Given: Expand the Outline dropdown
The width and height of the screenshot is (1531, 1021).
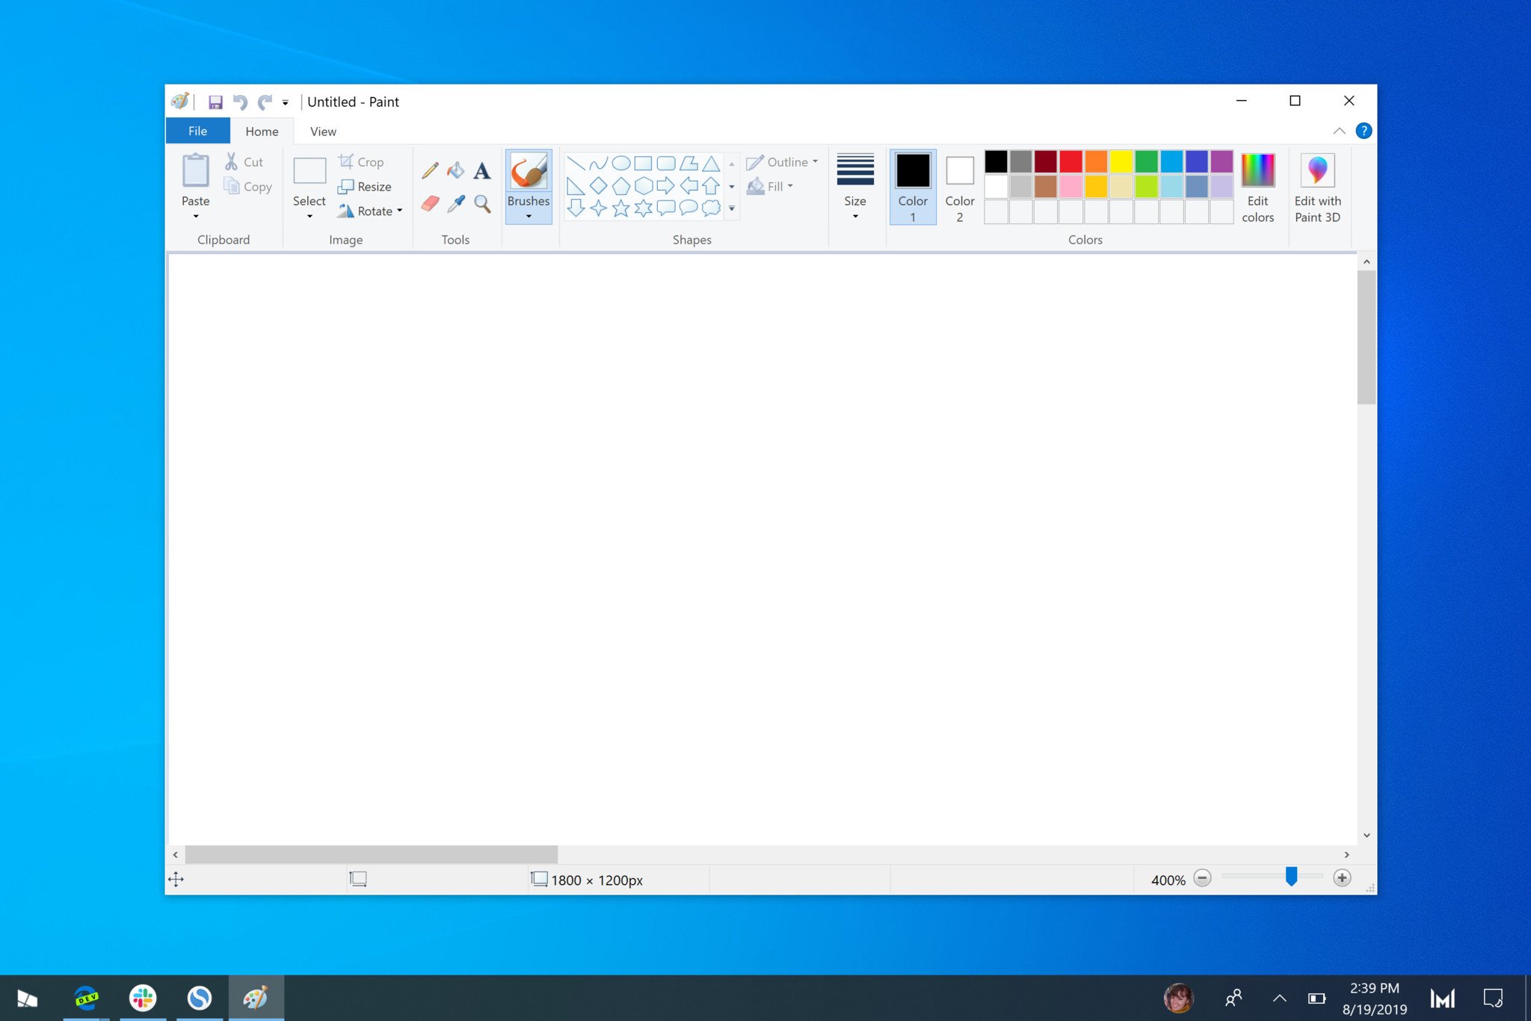Looking at the screenshot, I should tap(813, 161).
